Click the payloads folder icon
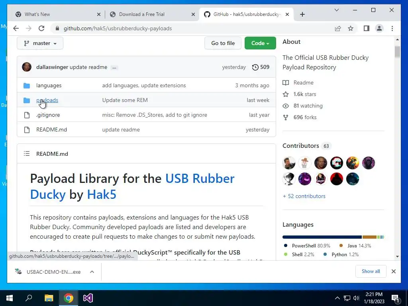This screenshot has height=306, width=408. tap(27, 100)
